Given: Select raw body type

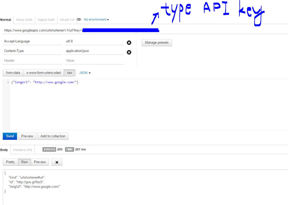Looking at the screenshot, I should coord(70,73).
